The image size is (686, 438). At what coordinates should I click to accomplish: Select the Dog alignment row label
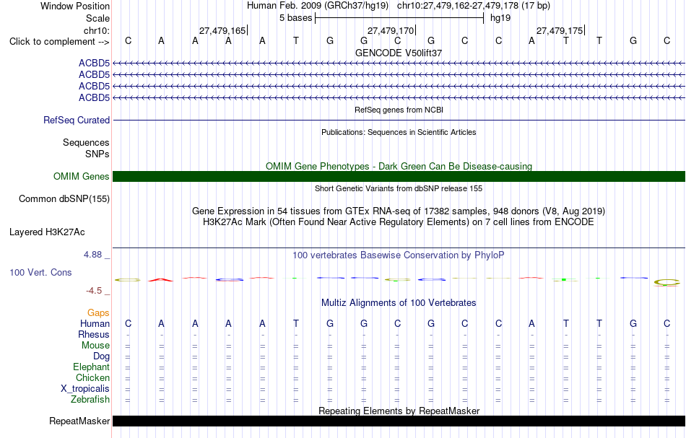102,356
